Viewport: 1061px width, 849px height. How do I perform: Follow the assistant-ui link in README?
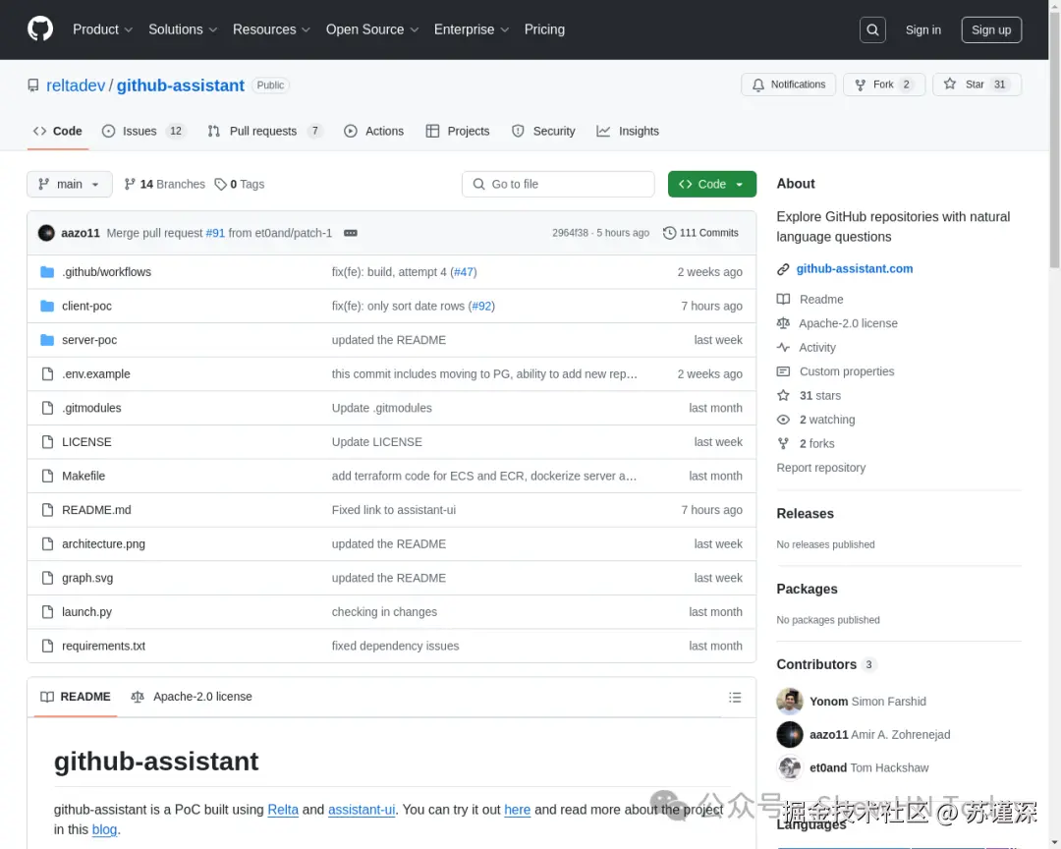(362, 810)
